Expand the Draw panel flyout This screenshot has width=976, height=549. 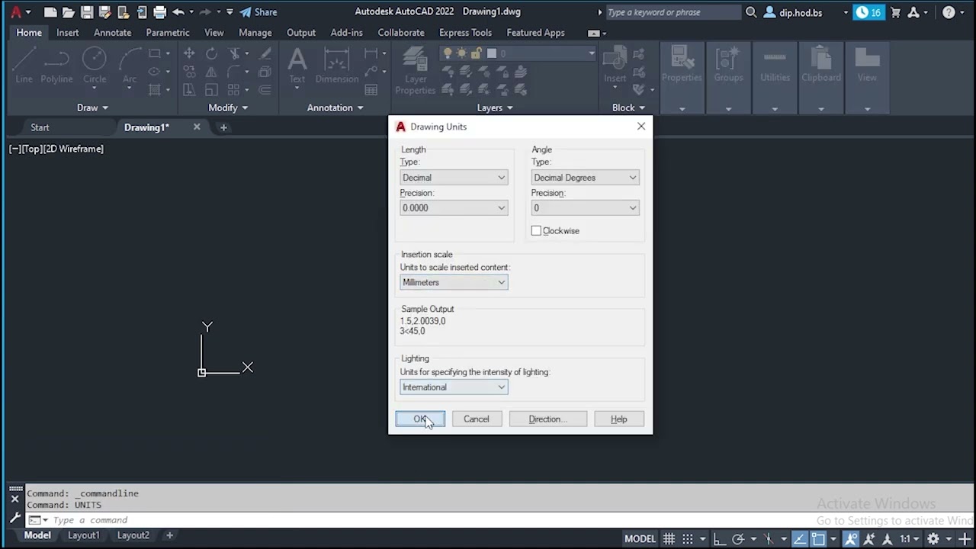92,108
